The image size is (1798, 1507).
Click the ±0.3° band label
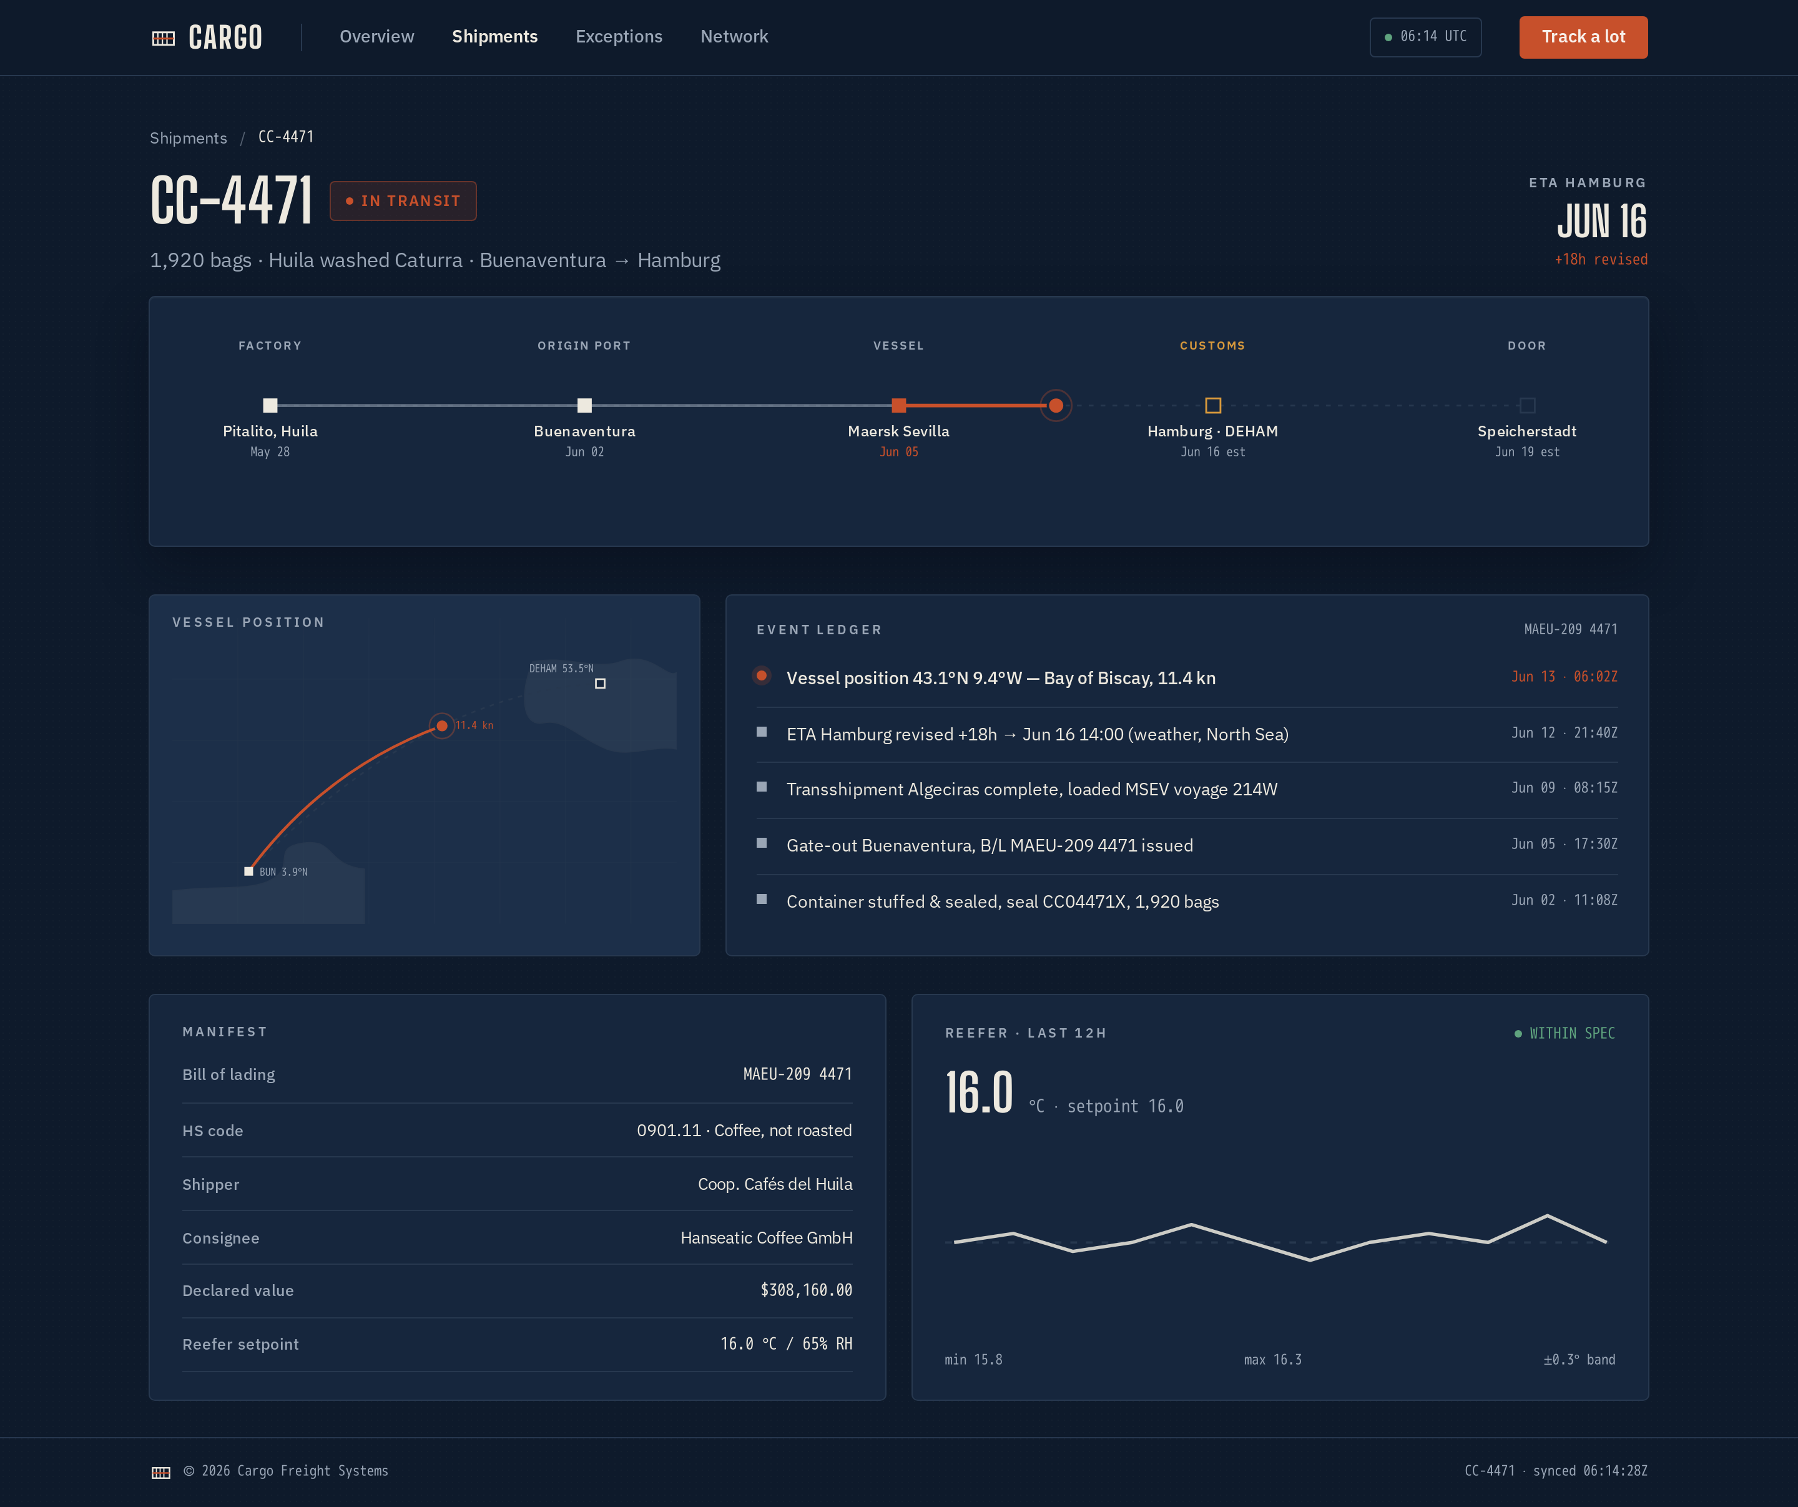point(1579,1360)
